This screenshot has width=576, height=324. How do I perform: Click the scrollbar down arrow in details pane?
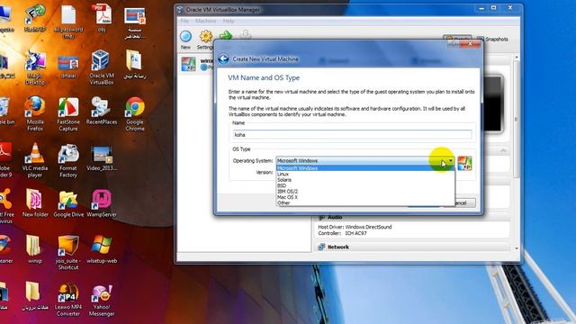[517, 248]
